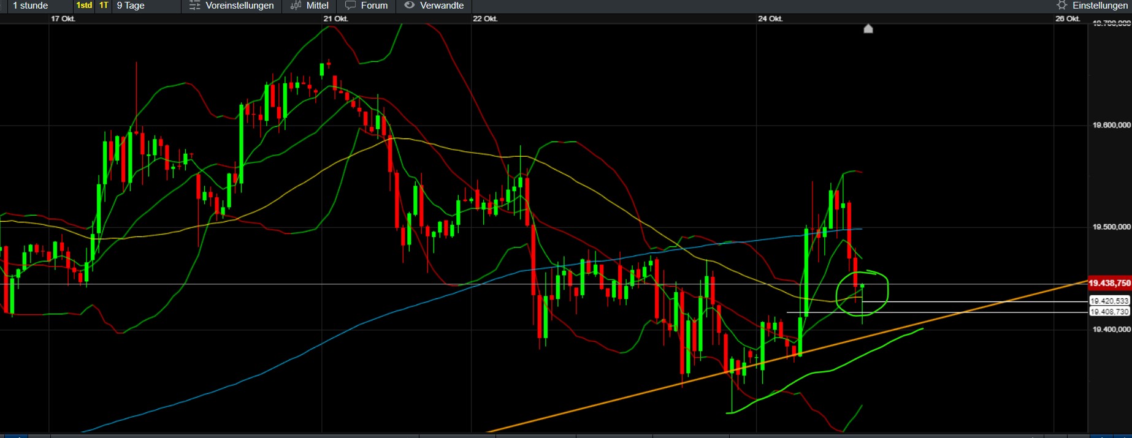Click the 19.500,000 price axis value
1132x438 pixels.
click(1111, 227)
